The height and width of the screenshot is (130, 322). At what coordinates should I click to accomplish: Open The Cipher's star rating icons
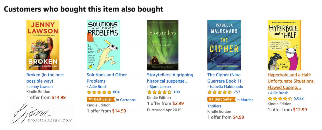219,92
